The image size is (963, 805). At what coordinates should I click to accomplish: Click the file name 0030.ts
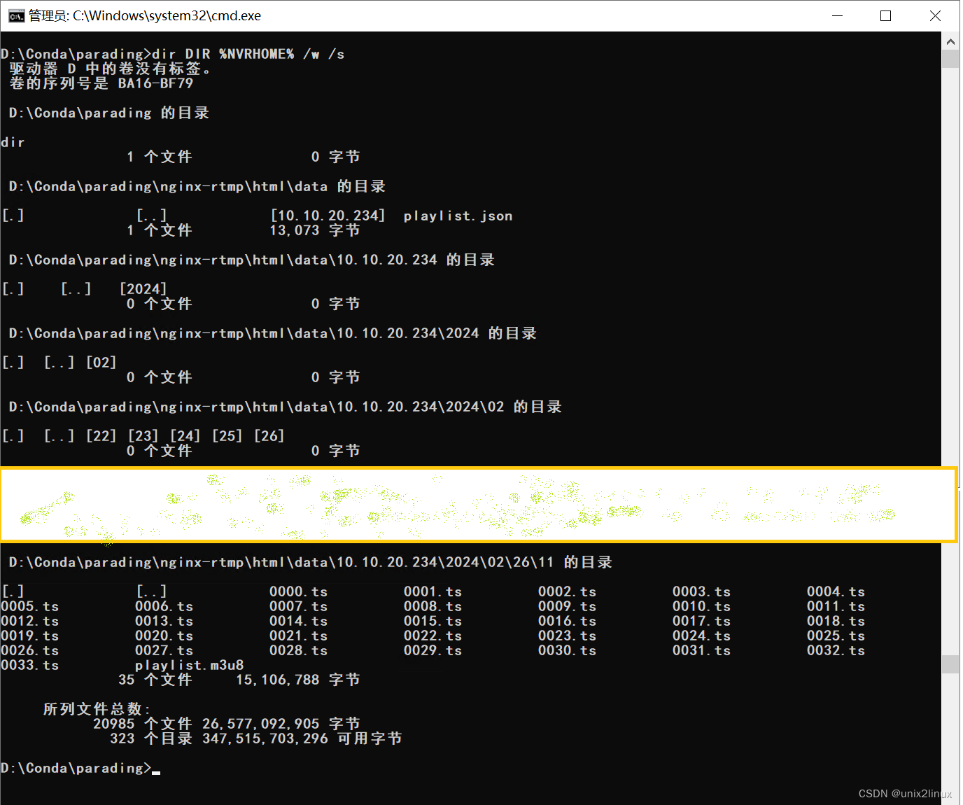(x=568, y=651)
